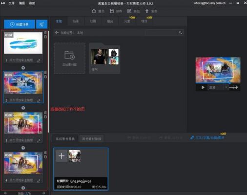Switch to the 动画 tab
247x195 pixels.
[x=93, y=21]
